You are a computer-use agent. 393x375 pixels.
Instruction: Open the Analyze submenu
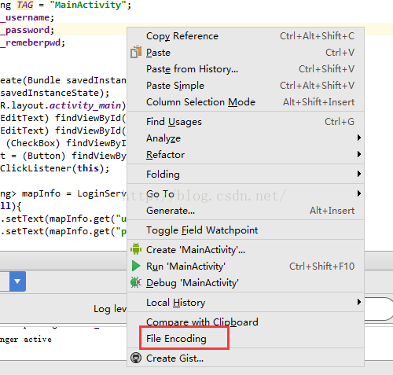point(246,138)
